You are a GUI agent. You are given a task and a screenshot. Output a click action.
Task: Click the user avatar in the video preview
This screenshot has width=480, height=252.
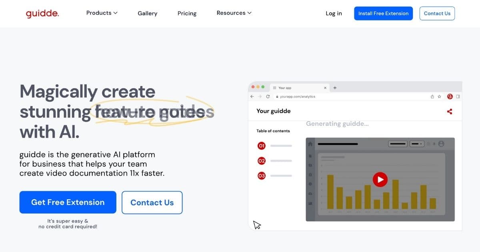[441, 144]
